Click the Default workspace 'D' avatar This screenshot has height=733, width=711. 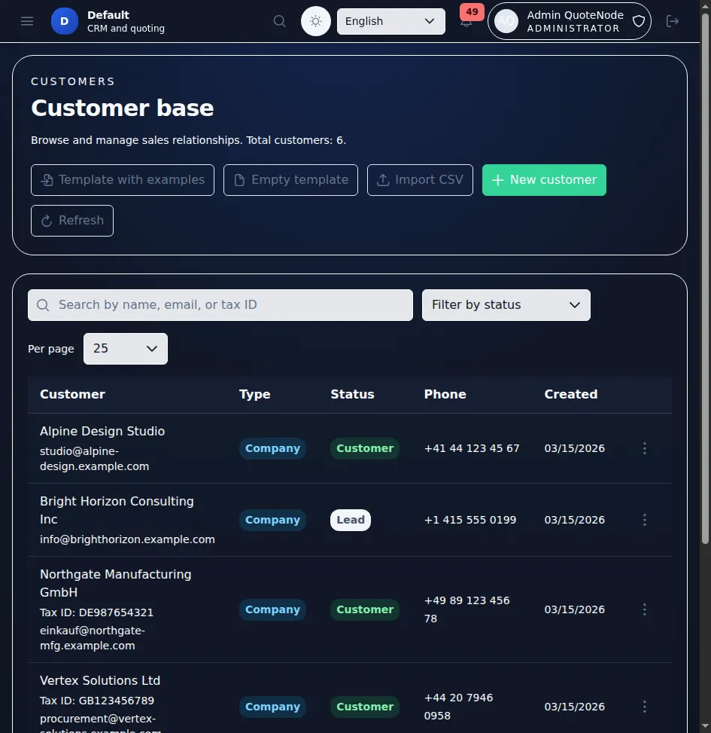64,21
